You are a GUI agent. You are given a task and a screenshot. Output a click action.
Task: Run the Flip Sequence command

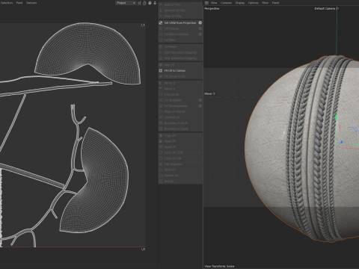180,164
